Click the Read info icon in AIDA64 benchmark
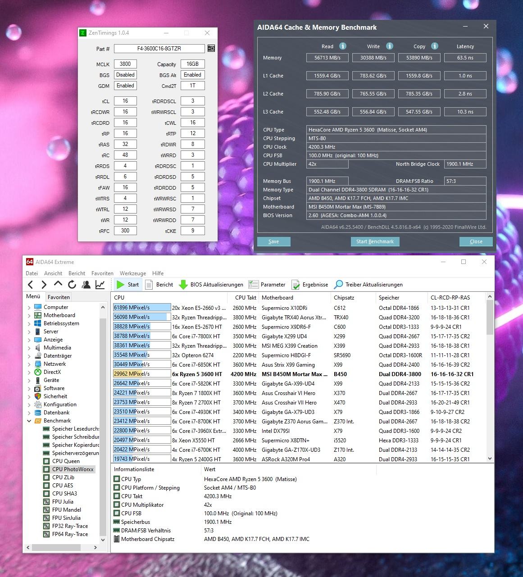523x577 pixels. (342, 46)
